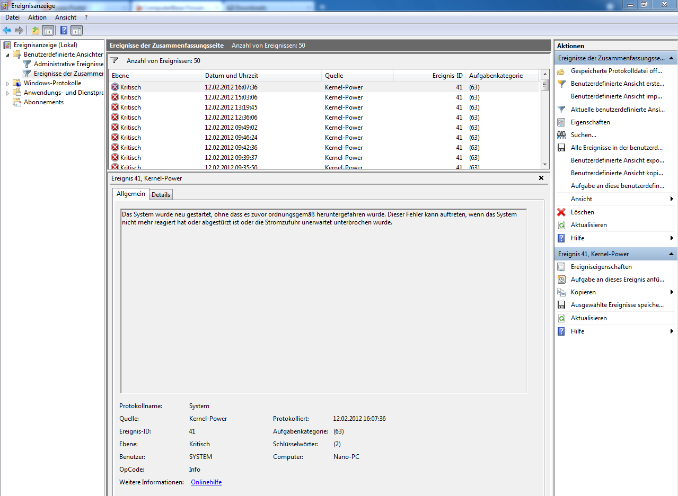The image size is (678, 496).
Task: Select the Abonnements tree item
Action: click(x=43, y=102)
